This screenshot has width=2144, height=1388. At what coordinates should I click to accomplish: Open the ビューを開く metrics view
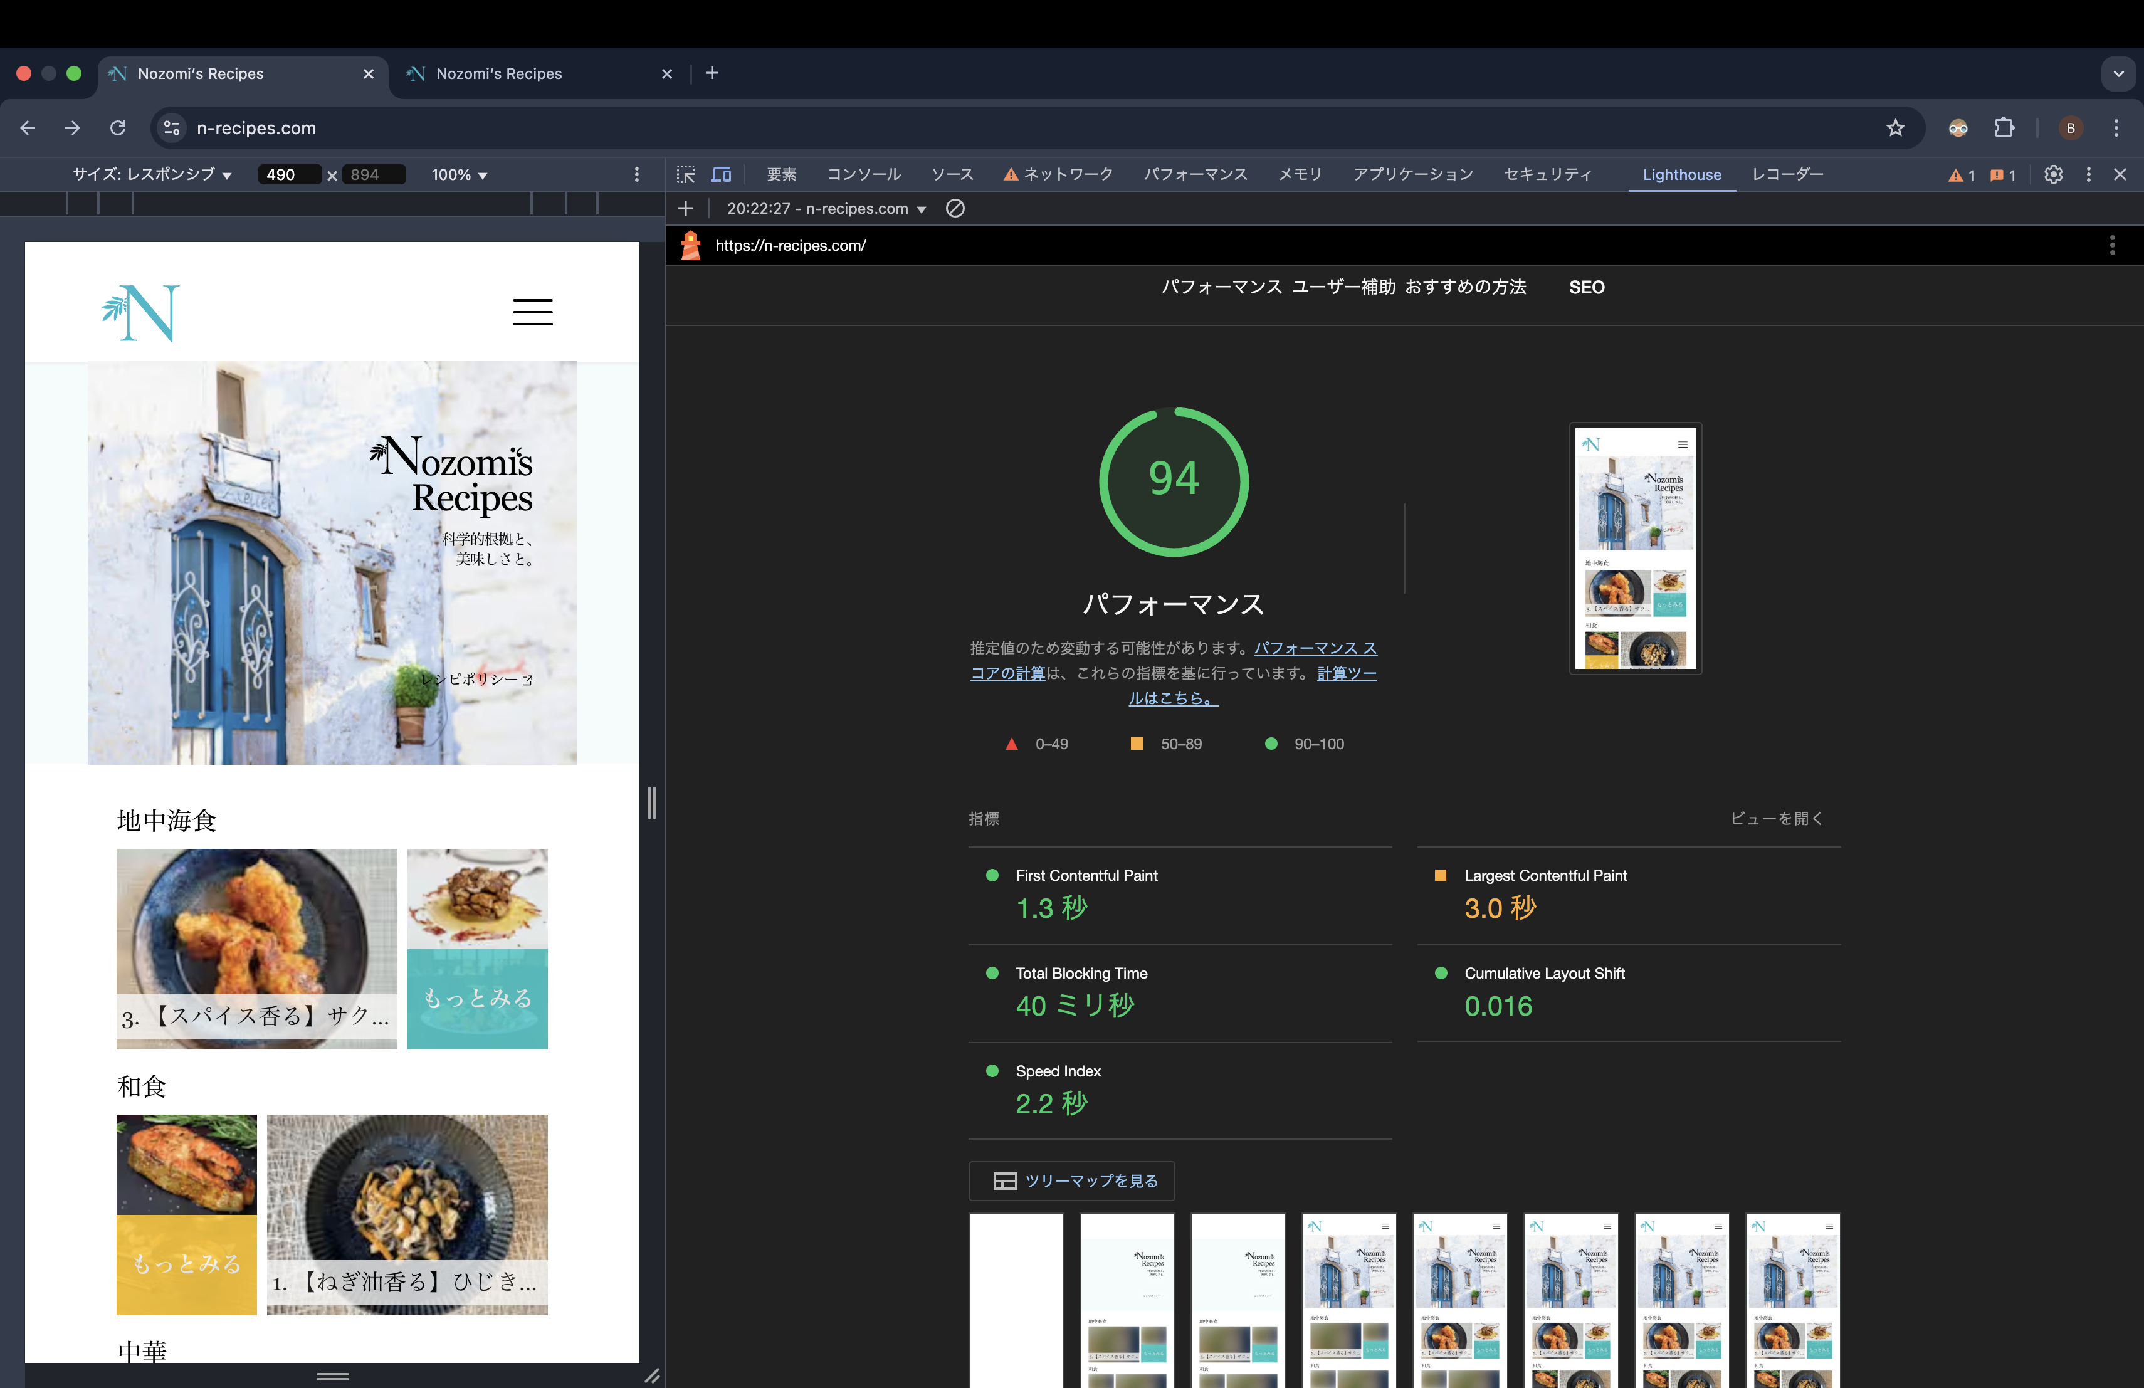(1774, 819)
